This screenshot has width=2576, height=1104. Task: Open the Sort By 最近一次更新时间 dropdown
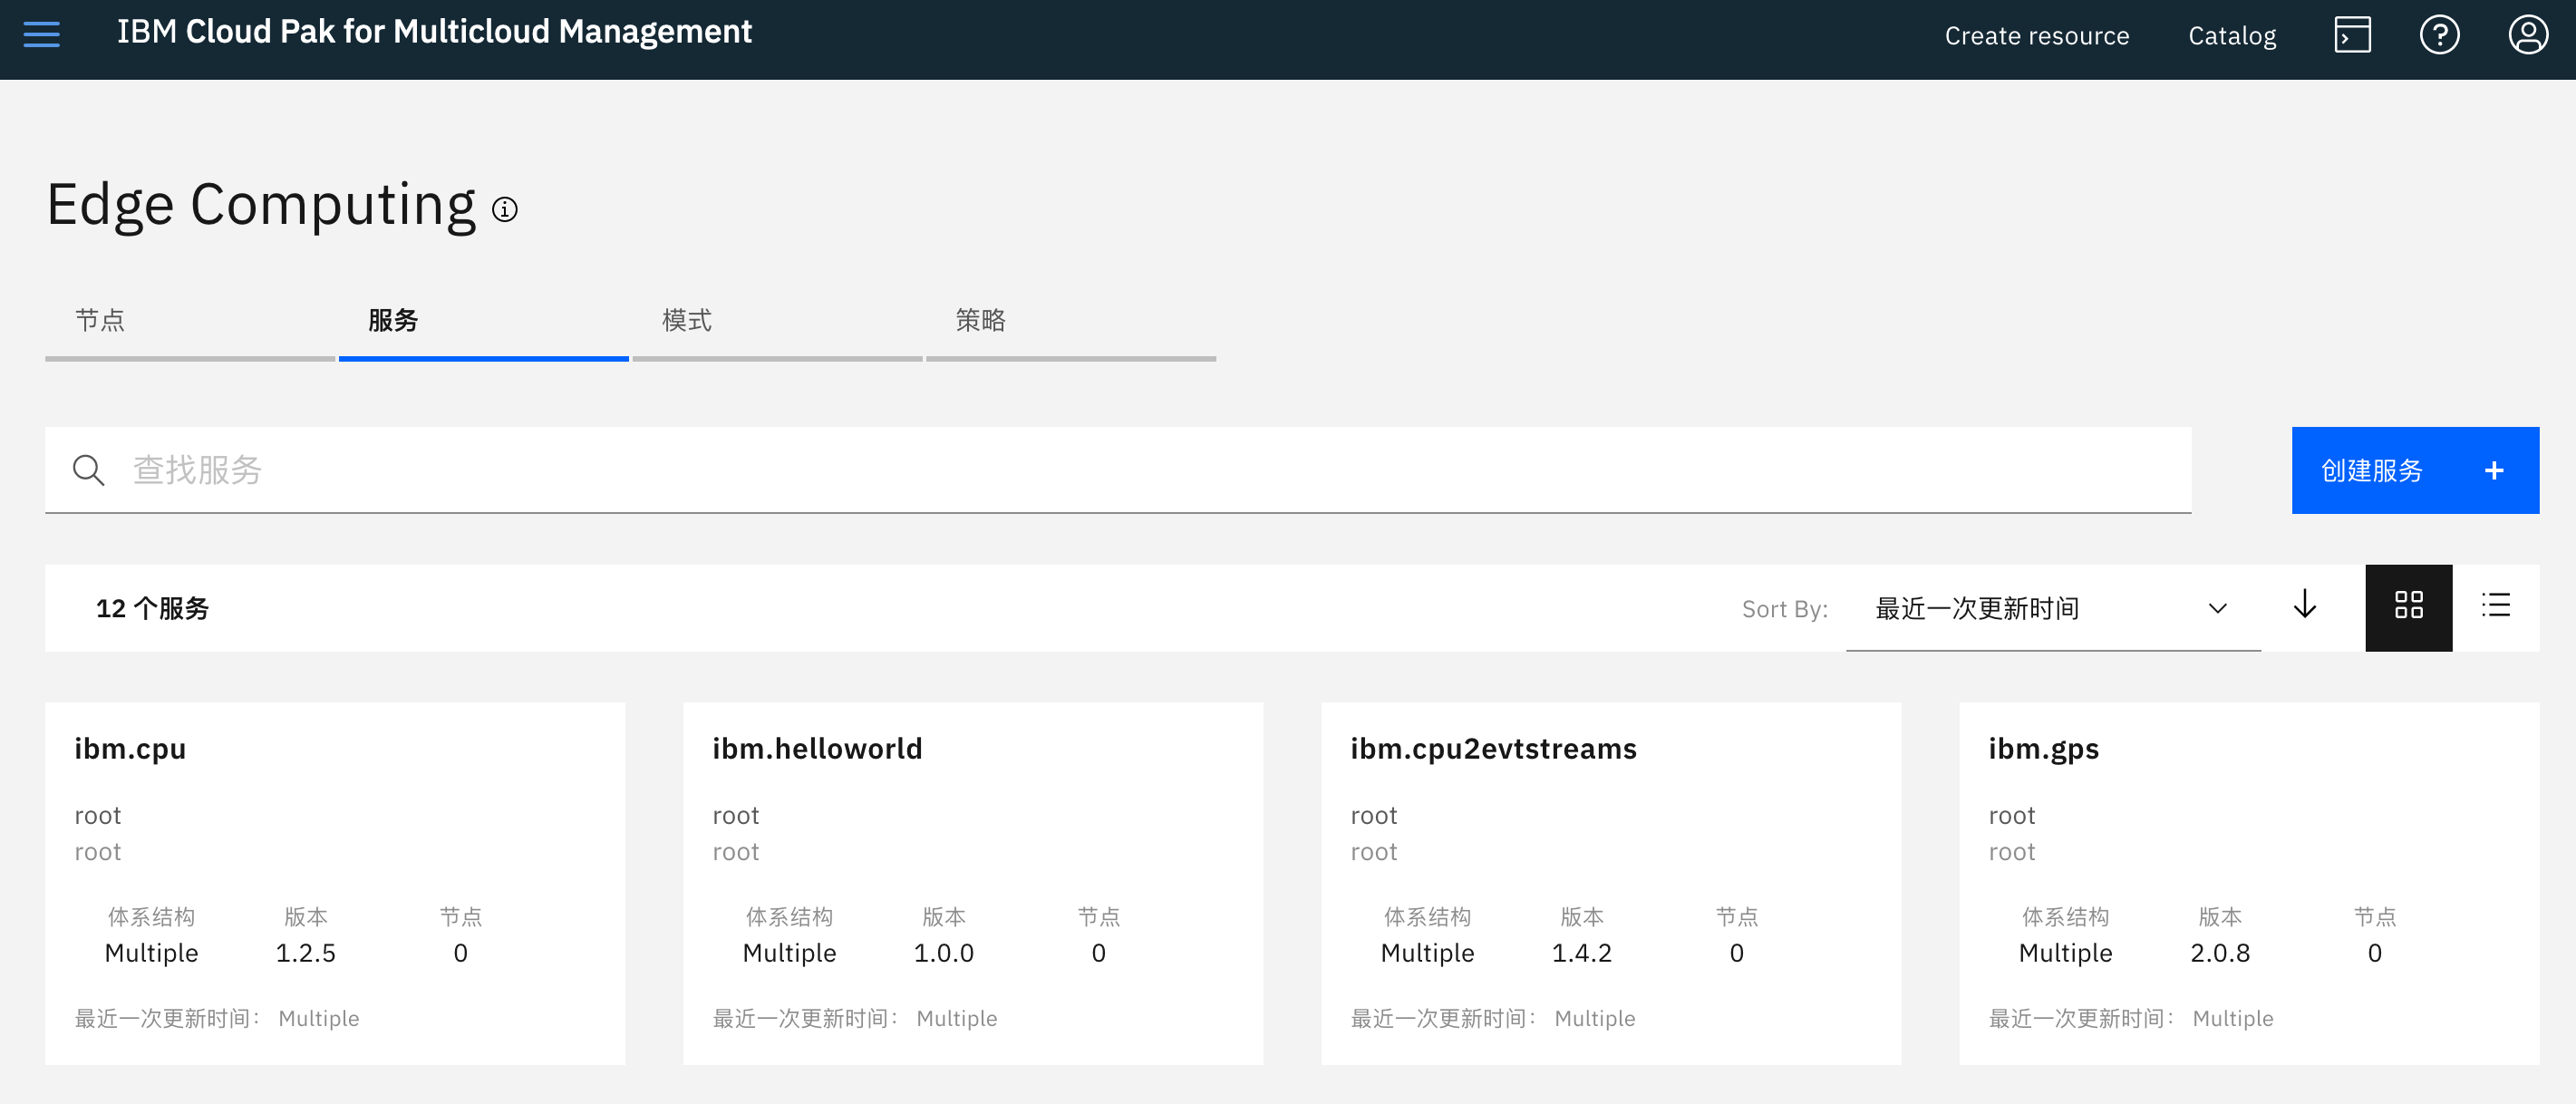click(x=2052, y=608)
